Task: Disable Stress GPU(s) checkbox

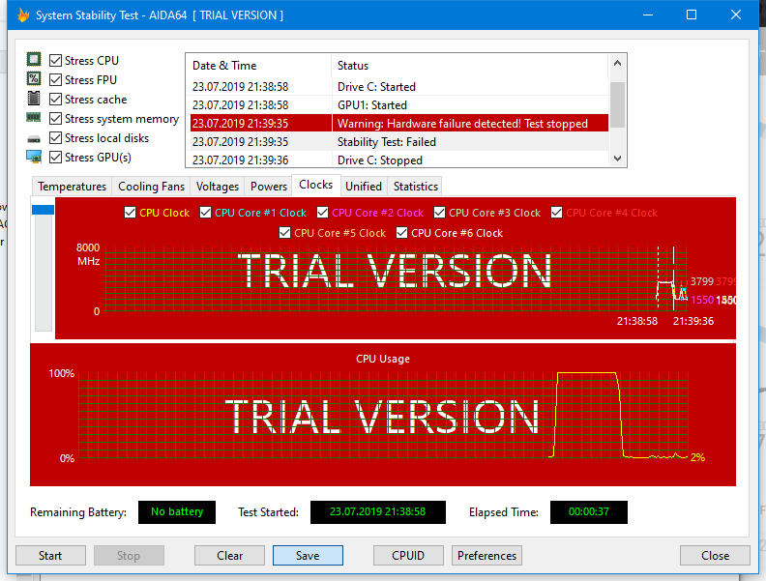Action: 56,158
